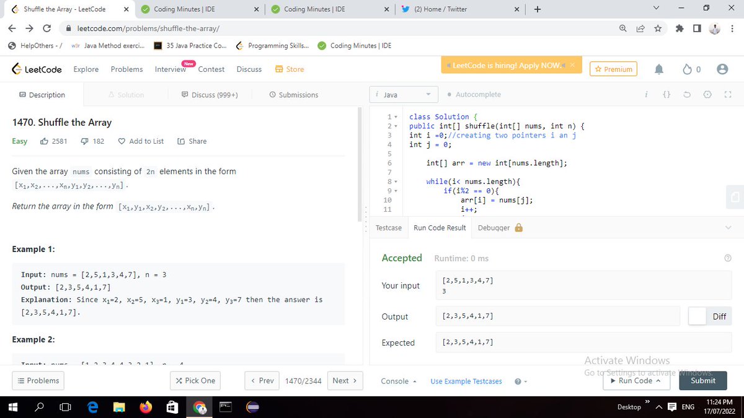Go to the Next problem
The width and height of the screenshot is (744, 418).
tap(345, 381)
